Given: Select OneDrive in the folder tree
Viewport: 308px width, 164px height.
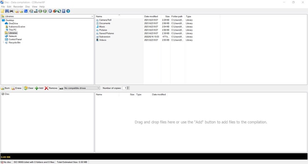Looking at the screenshot, I should [x=11, y=24].
